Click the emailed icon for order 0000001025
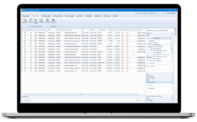This screenshot has height=122, width=197. 127,71
